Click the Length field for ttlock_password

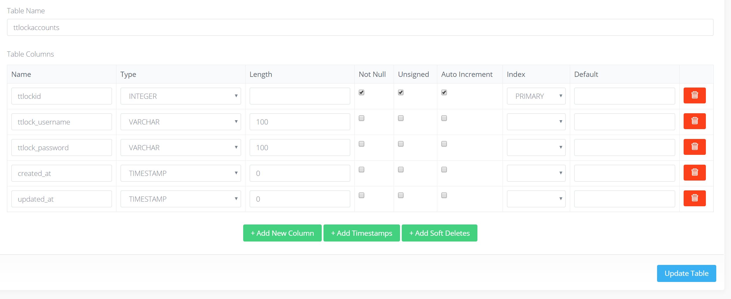[x=300, y=147]
